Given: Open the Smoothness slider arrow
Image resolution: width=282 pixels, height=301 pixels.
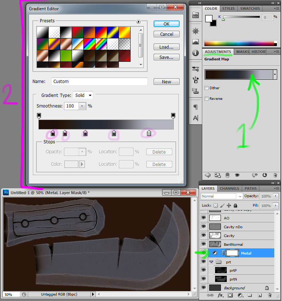Looking at the screenshot, I should pos(82,106).
